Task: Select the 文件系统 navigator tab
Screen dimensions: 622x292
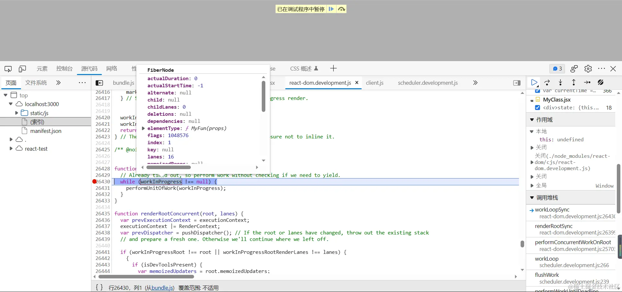Action: coord(36,83)
